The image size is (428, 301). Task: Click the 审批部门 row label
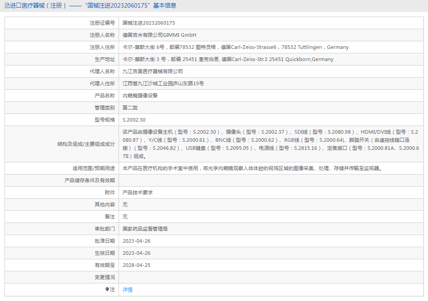point(105,229)
